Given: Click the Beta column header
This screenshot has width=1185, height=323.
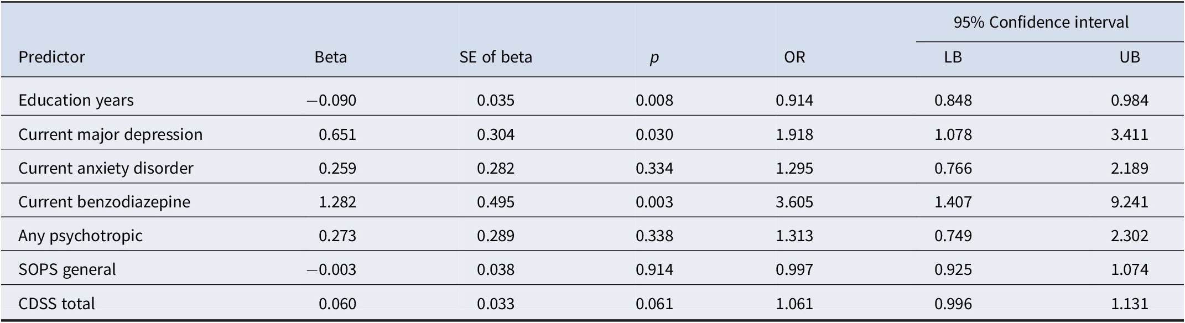Looking at the screenshot, I should [330, 57].
